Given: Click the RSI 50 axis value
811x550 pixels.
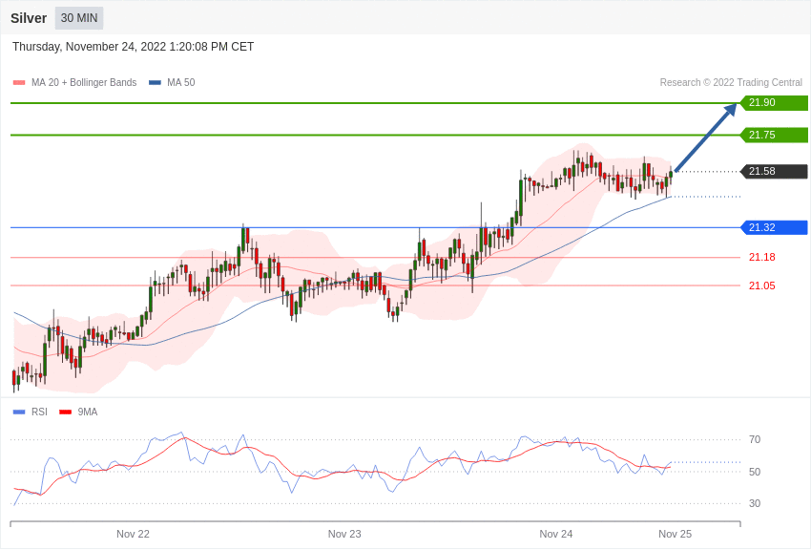Looking at the screenshot, I should 755,472.
